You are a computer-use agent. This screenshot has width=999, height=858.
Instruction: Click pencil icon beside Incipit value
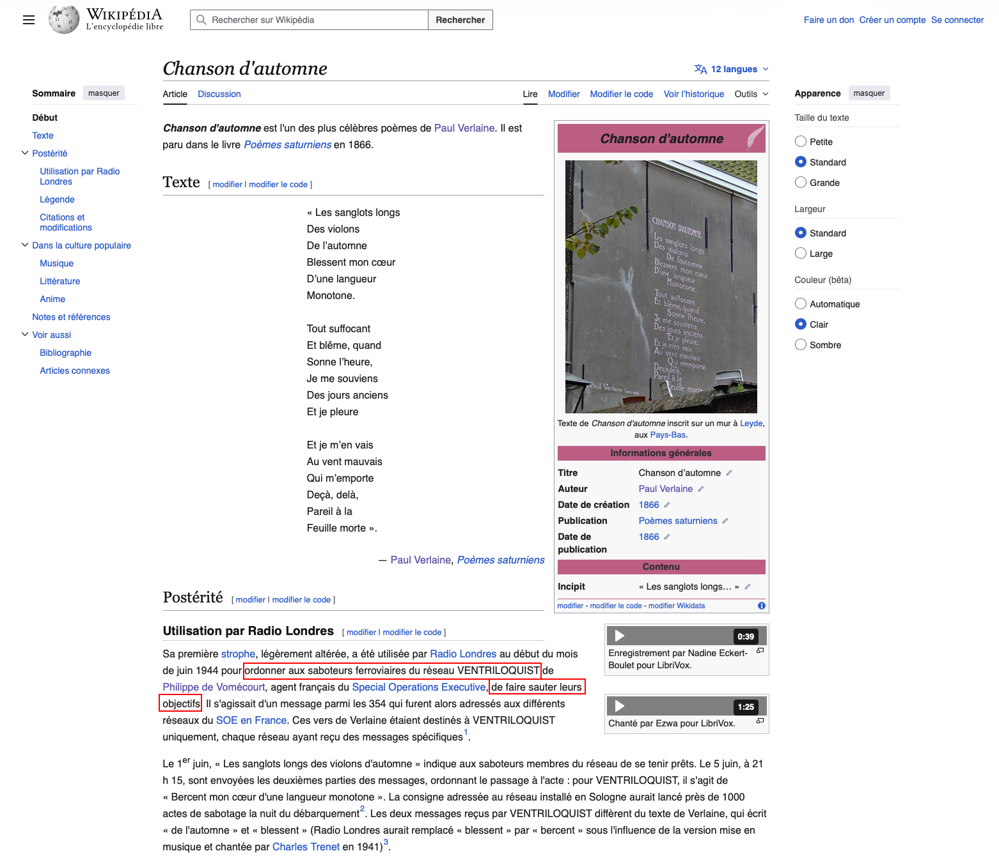click(x=748, y=586)
